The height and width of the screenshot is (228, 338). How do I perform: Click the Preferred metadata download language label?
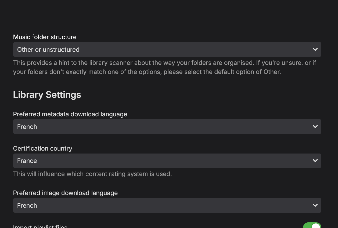[70, 114]
